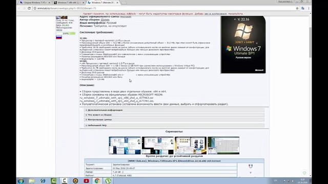The width and height of the screenshot is (328, 184).
Task: Open the white 'C' app in taskbar
Action: [65, 181]
